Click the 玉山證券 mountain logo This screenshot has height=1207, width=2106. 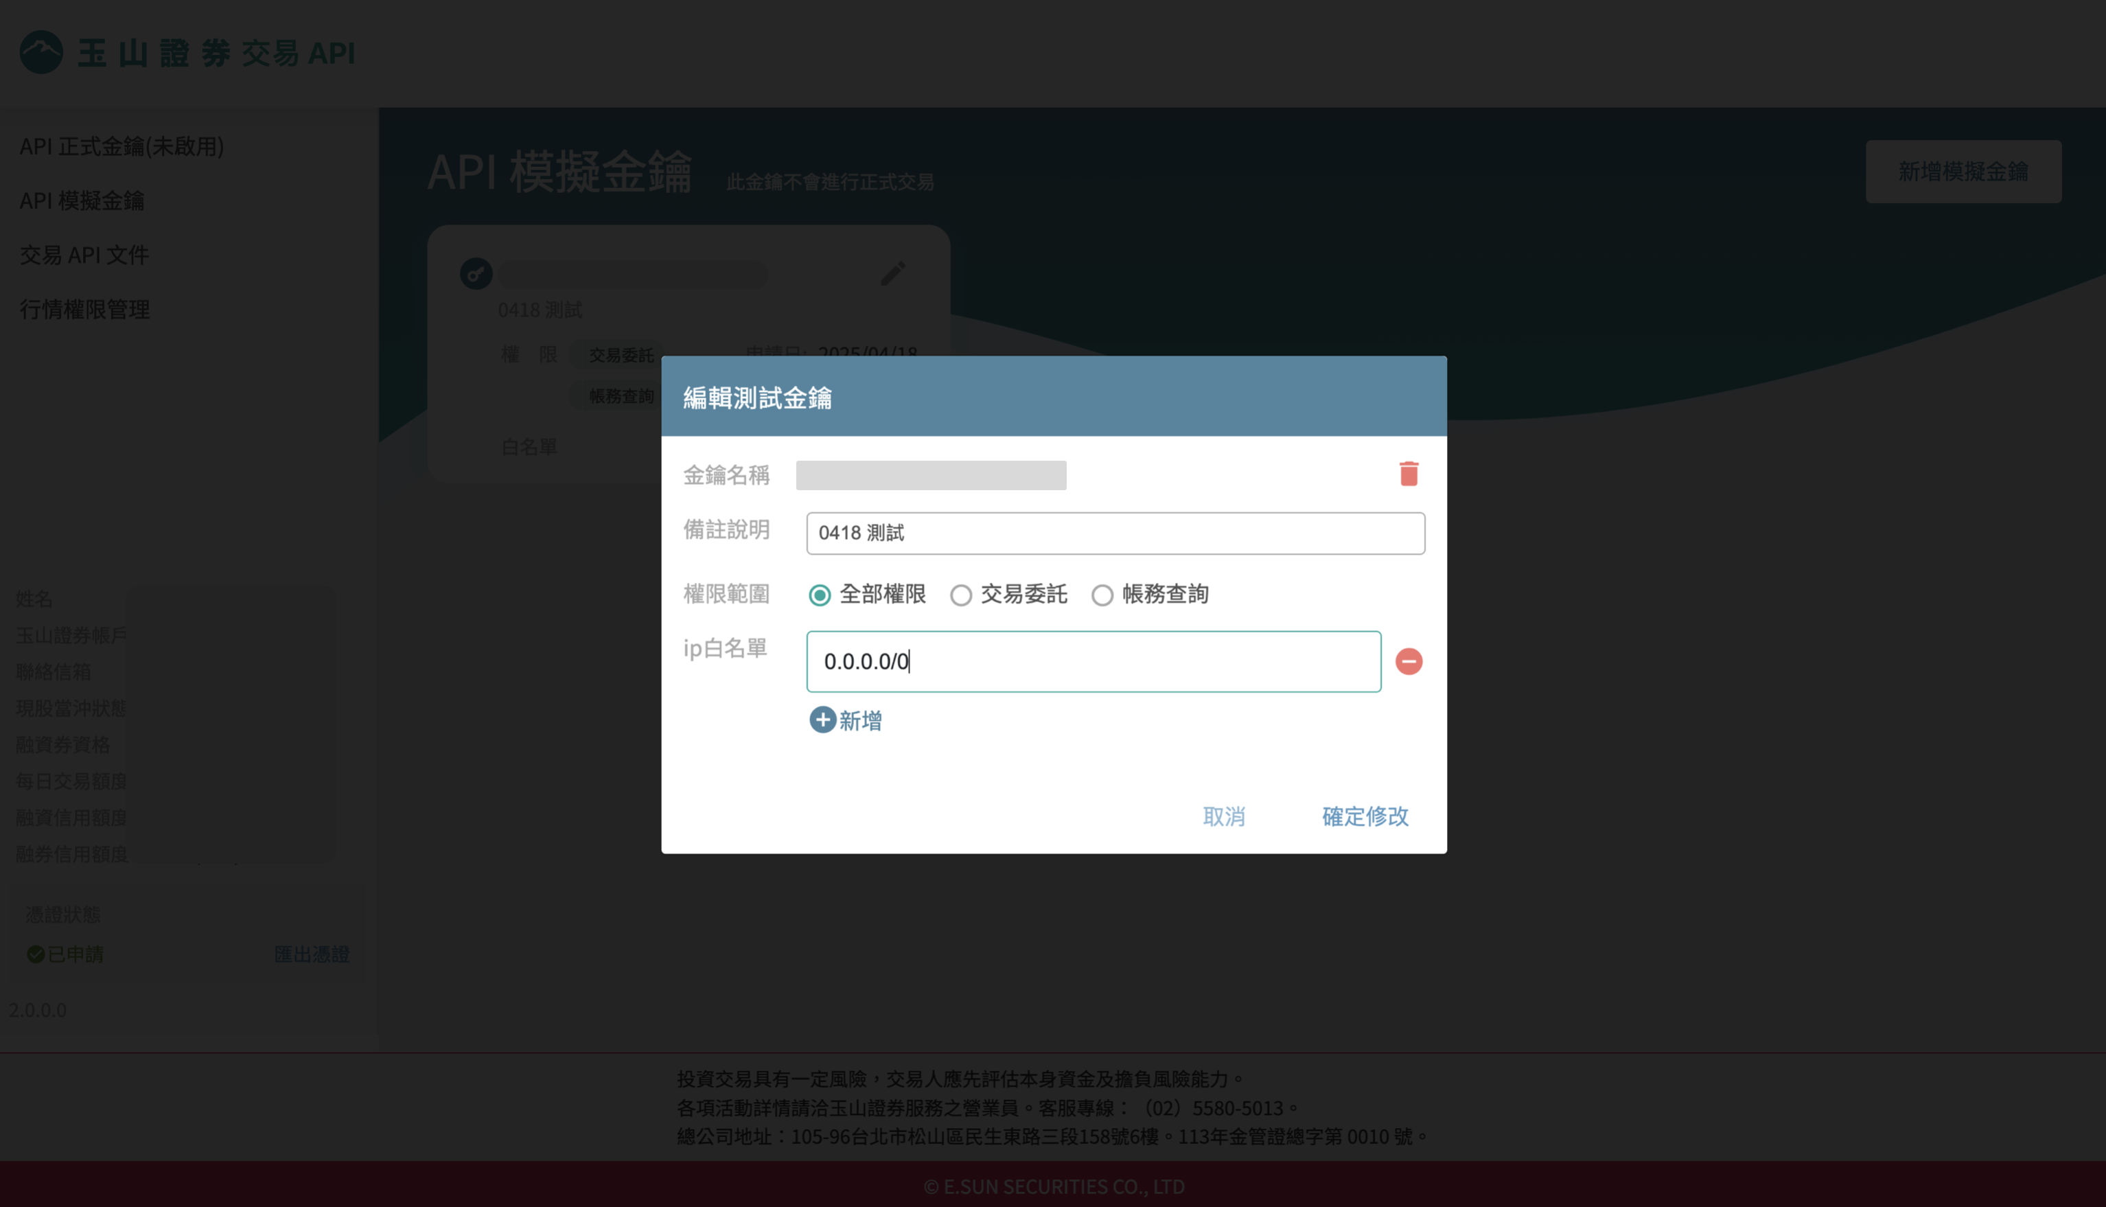[x=40, y=52]
